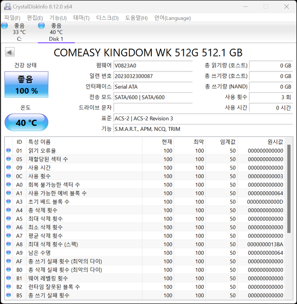Click the CrystalDiskInfo app icon in title bar
297x304 pixels.
pyautogui.click(x=7, y=6)
